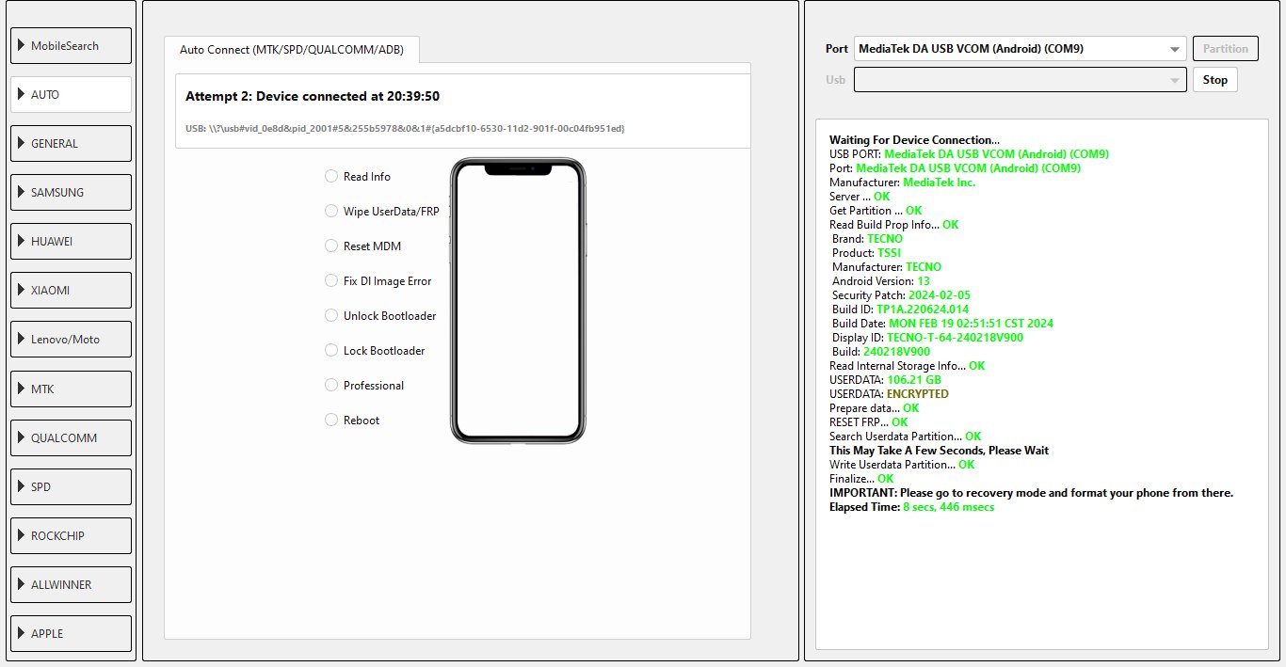Expand the HUAWEI sidebar section
This screenshot has width=1286, height=667.
71,241
